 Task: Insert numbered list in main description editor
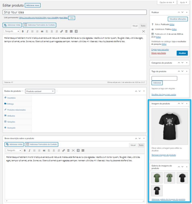(x=37, y=31)
